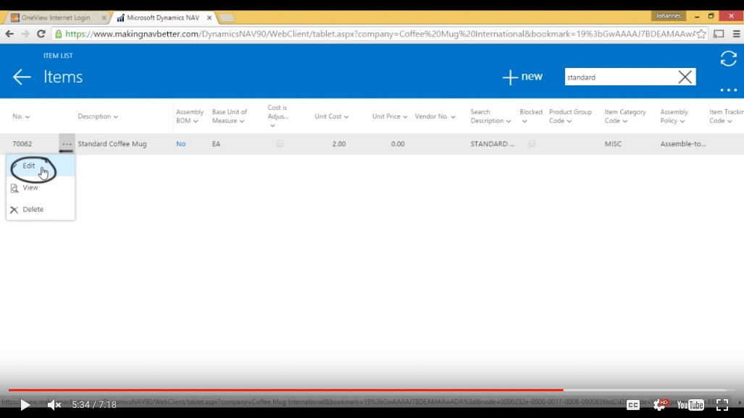Click the browser forward button

(x=25, y=34)
